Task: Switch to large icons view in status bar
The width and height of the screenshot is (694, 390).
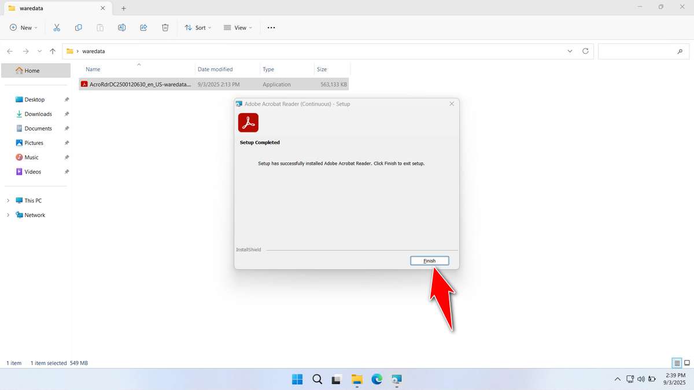Action: tap(686, 363)
